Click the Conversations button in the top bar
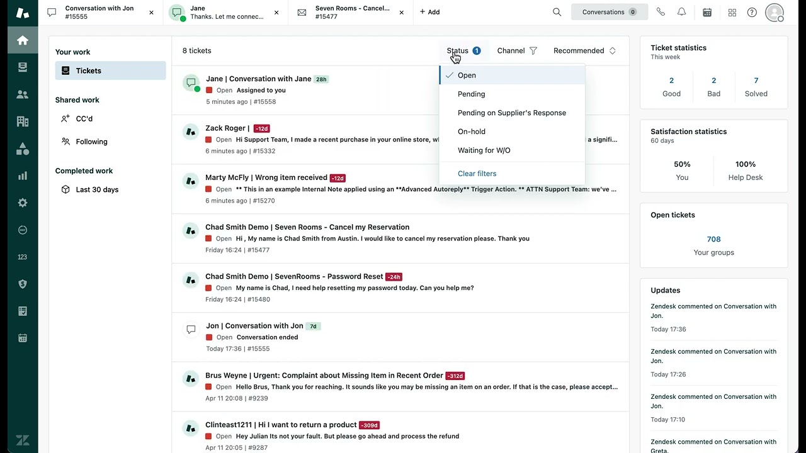 point(609,12)
